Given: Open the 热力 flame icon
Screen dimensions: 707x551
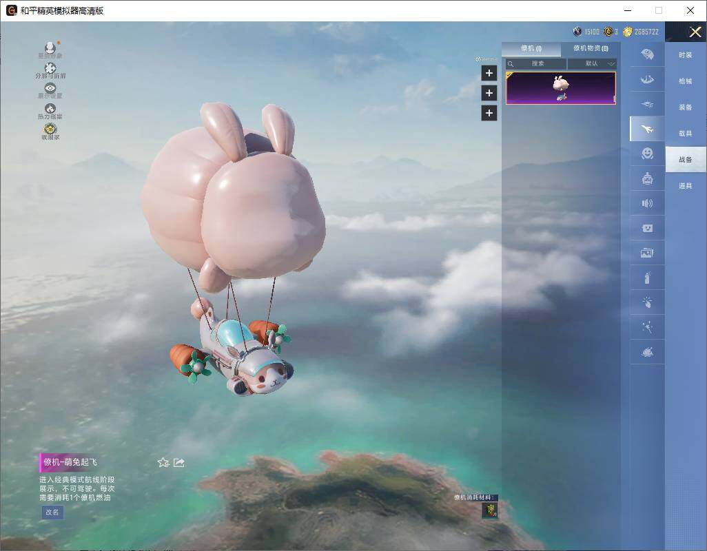Looking at the screenshot, I should coord(50,109).
